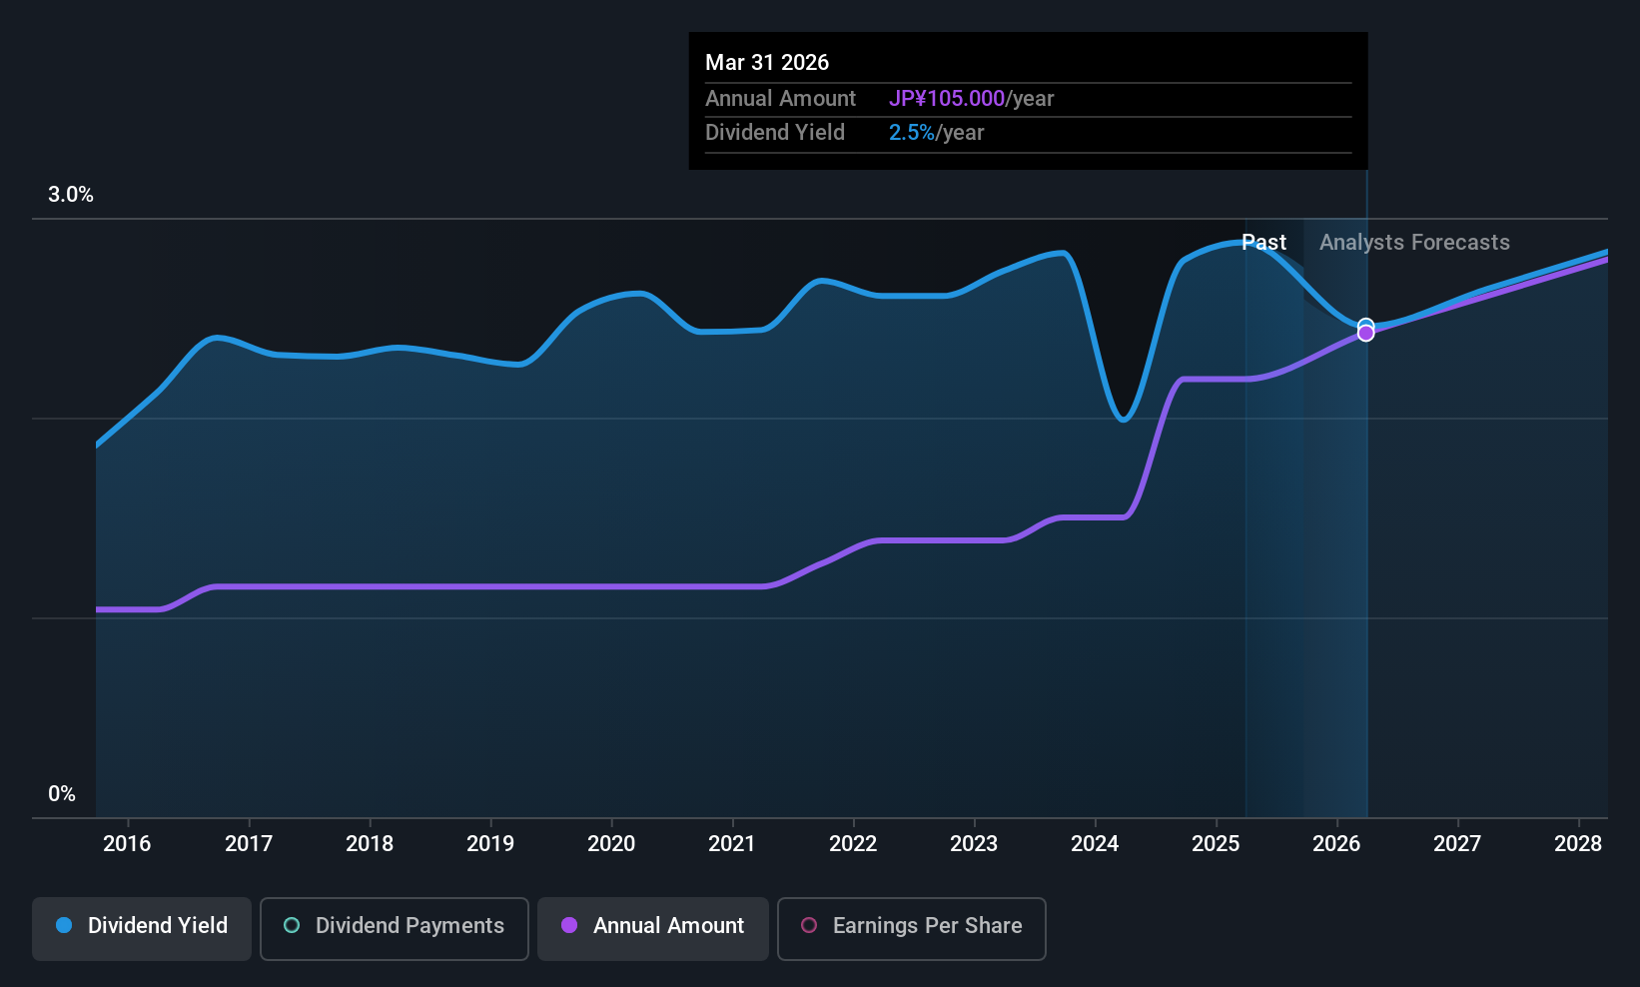Image resolution: width=1640 pixels, height=987 pixels.
Task: Click the purple Annual Amount legend dot
Action: pyautogui.click(x=569, y=926)
